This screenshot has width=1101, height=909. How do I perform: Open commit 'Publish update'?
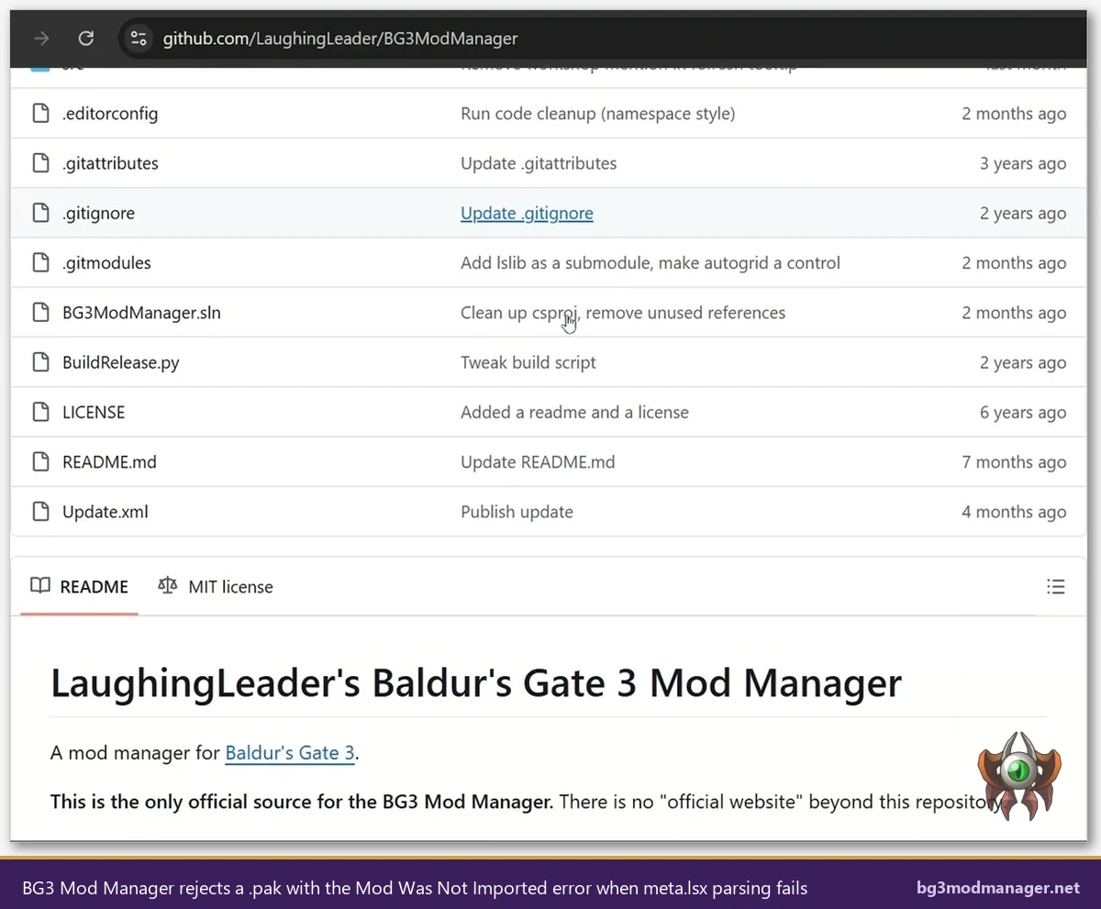coord(517,512)
